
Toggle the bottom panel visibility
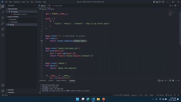coord(157,2)
